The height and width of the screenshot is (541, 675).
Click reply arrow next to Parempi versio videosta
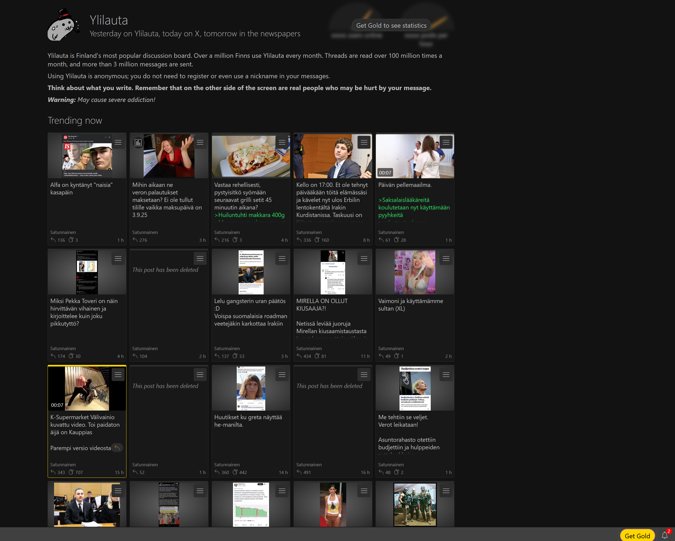(x=117, y=448)
